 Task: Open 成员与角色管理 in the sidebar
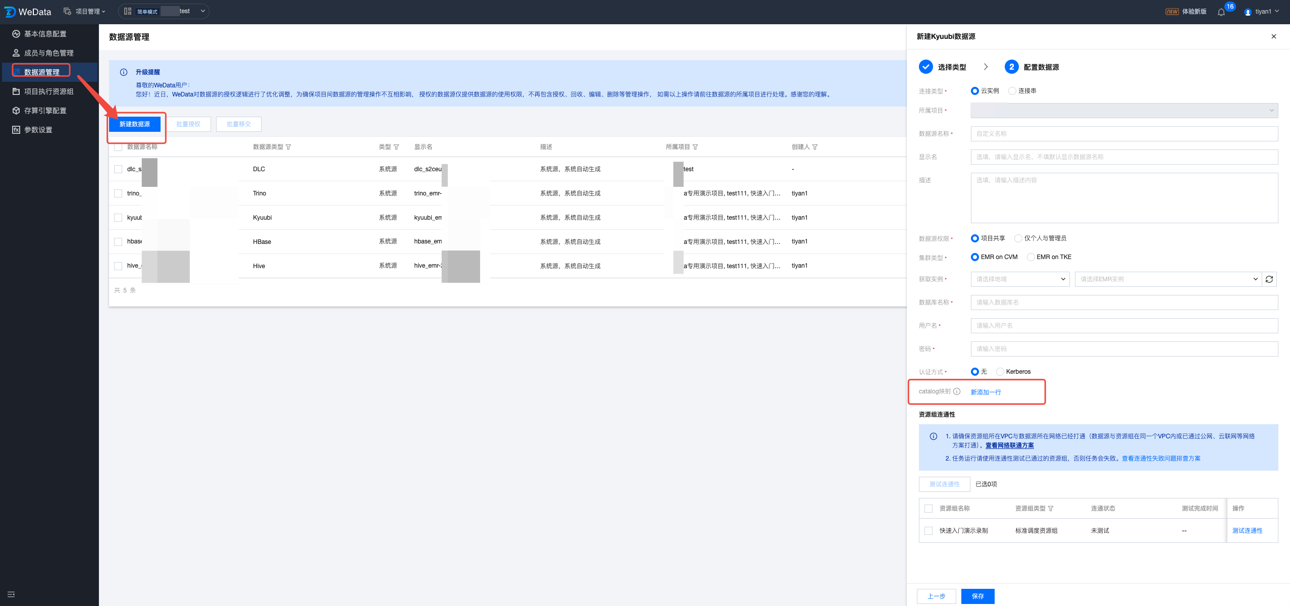[x=48, y=53]
